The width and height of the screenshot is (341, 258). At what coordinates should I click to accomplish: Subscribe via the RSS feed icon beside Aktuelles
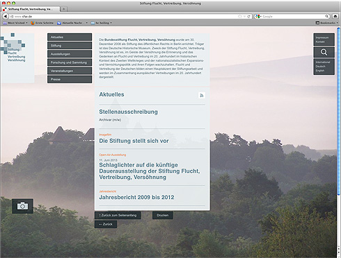[202, 95]
